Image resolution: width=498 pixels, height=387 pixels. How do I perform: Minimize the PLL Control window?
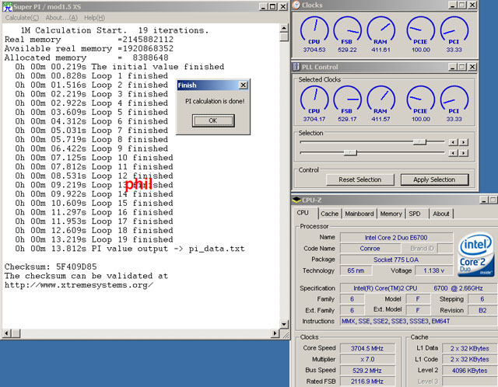click(x=453, y=67)
